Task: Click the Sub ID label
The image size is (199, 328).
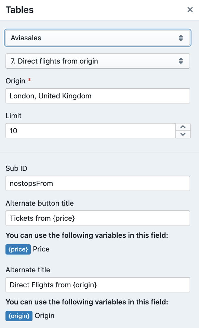Action: [x=16, y=168]
